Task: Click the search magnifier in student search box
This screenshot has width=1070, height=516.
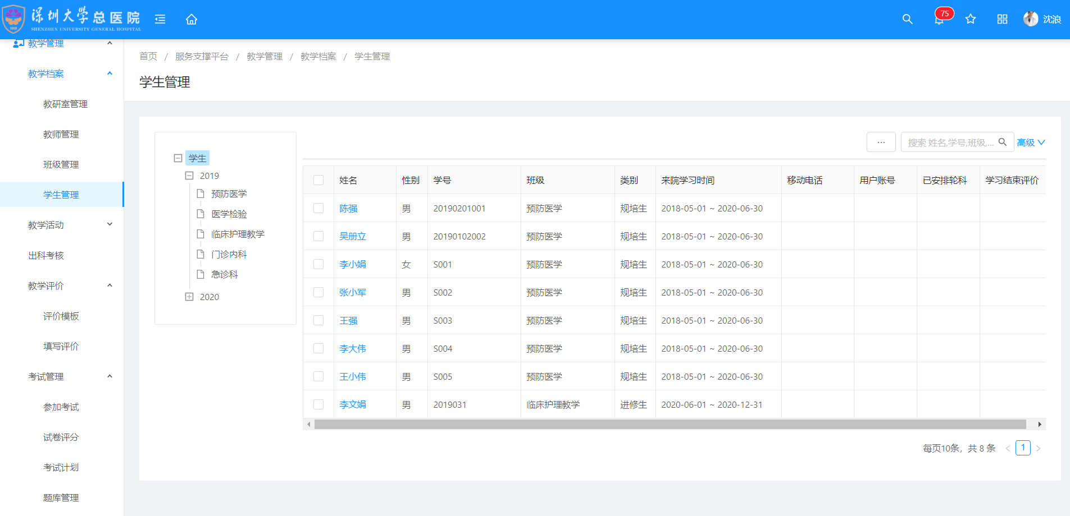Action: coord(1003,142)
